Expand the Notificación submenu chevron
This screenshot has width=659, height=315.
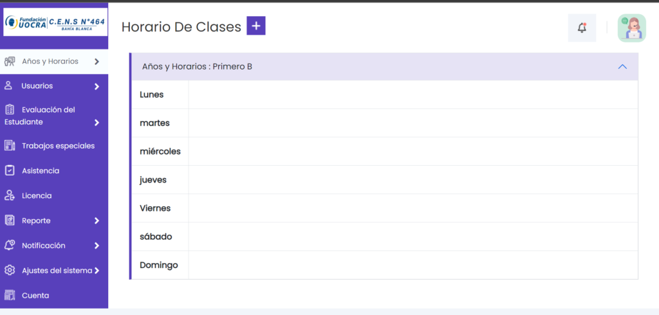point(97,246)
